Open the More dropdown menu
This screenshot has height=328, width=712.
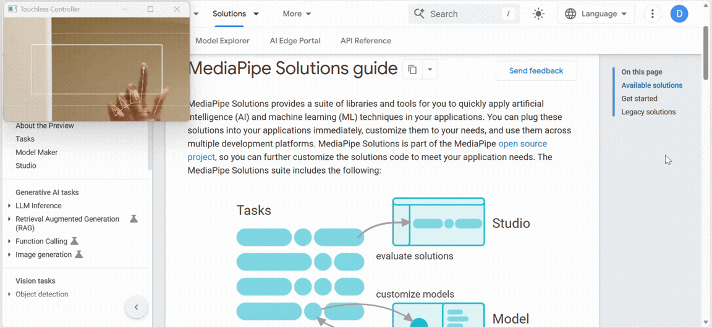coord(297,14)
